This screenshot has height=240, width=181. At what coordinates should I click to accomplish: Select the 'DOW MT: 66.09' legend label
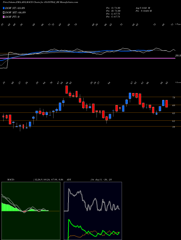click(x=16, y=13)
